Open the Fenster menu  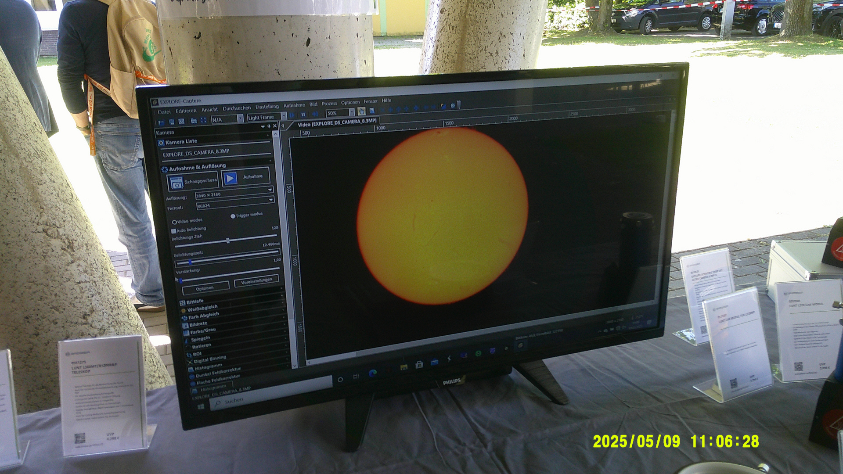click(371, 101)
